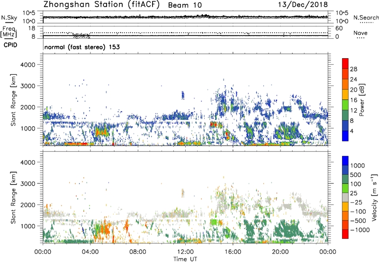
Task: Click the frequency trace in the second panel
Action: click(185, 35)
